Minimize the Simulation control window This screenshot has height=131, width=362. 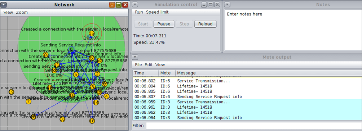[204, 5]
